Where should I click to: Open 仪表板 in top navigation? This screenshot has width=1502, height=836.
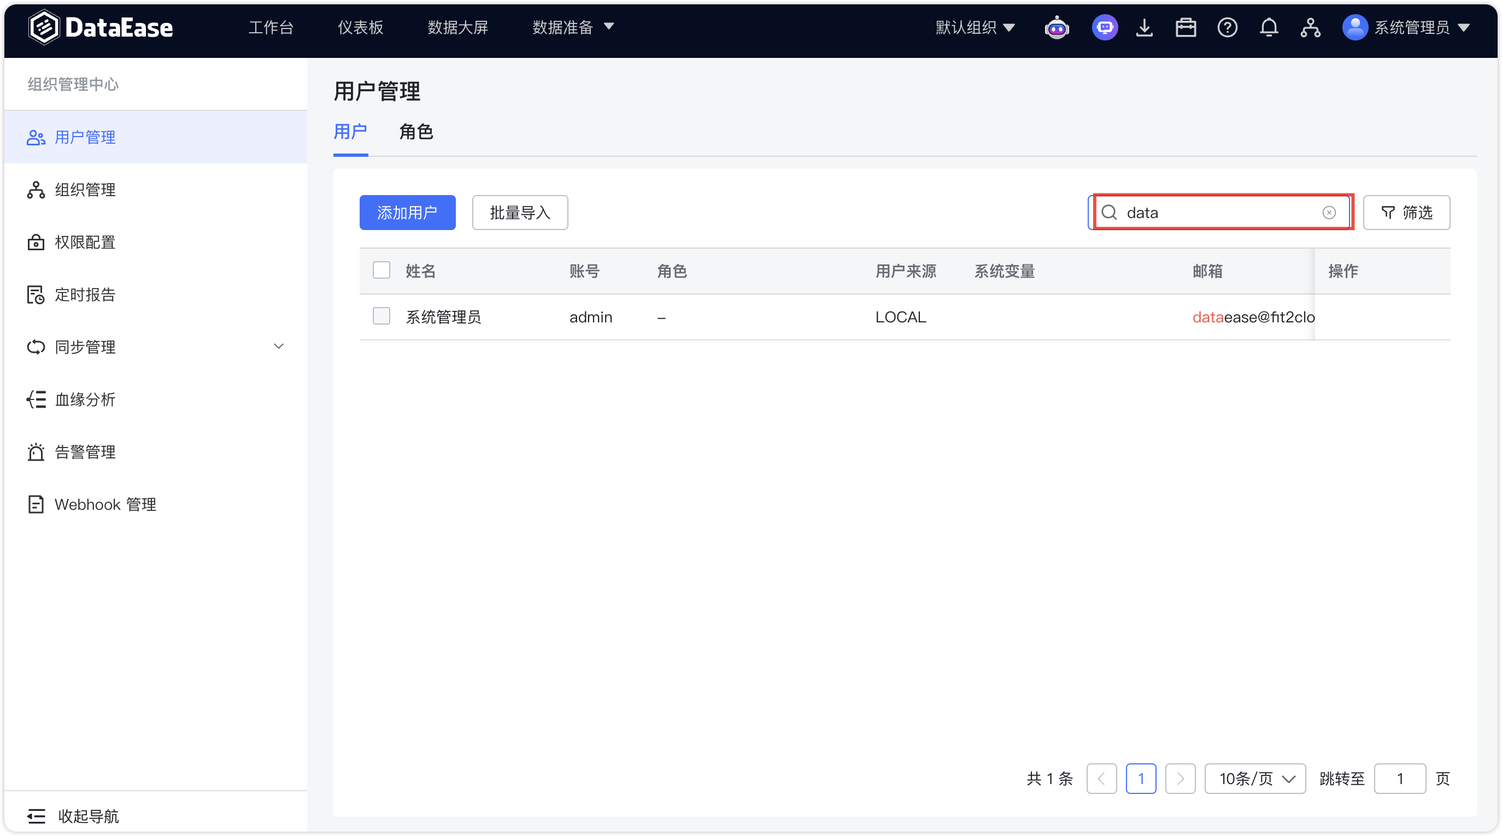[360, 27]
